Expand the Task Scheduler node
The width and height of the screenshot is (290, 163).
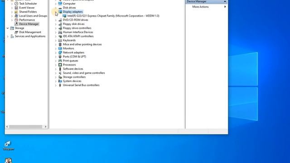pos(12,4)
